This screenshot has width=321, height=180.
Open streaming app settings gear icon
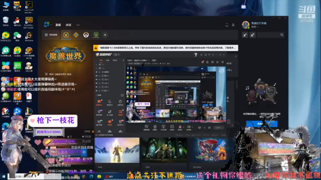pyautogui.click(x=209, y=128)
